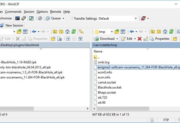Open the New Session tab
The width and height of the screenshot is (180, 123).
[x=12, y=25]
